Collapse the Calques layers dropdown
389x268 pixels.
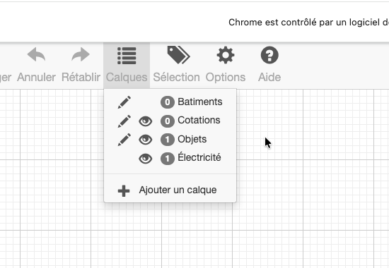[x=127, y=66]
